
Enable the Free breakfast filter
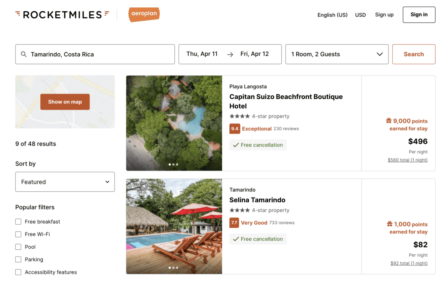click(x=18, y=221)
